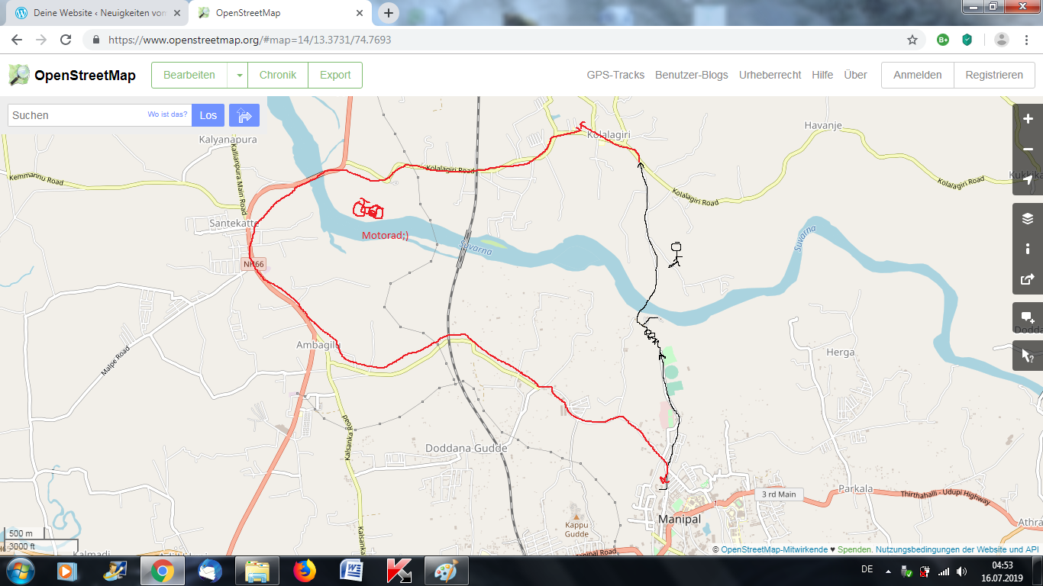The height and width of the screenshot is (586, 1043).
Task: Open directions route finder
Action: coord(244,115)
